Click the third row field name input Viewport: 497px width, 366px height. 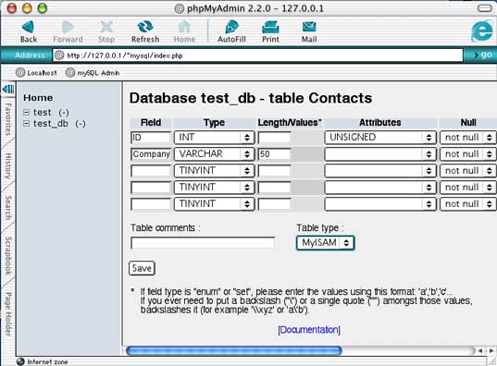click(151, 171)
